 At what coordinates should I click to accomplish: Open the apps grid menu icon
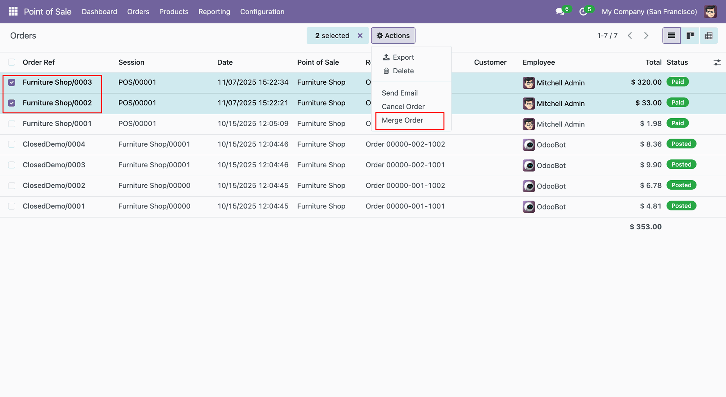(13, 11)
